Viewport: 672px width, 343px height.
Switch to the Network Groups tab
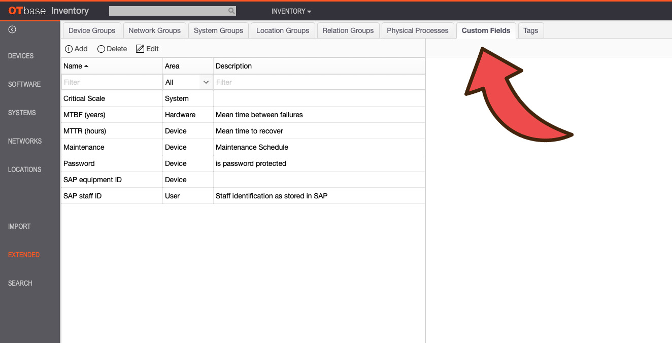(154, 30)
